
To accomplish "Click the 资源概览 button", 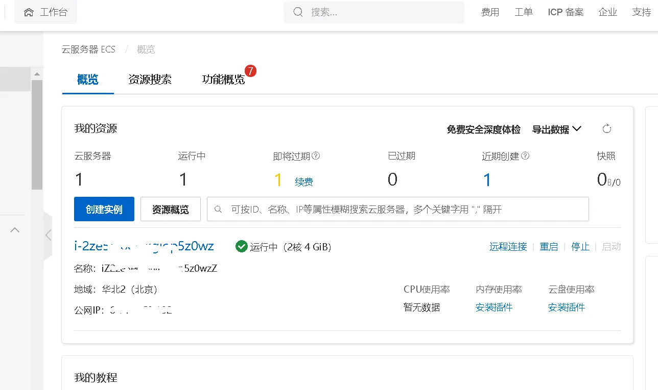I will click(x=171, y=209).
